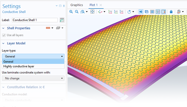Screen dimensions: 187x107
Task: Click the Zoom Out magnifier icon
Action: [x=77, y=12]
